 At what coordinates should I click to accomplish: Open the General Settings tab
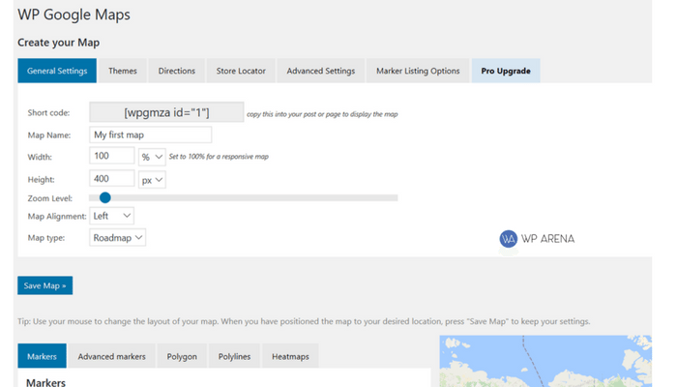click(x=57, y=71)
